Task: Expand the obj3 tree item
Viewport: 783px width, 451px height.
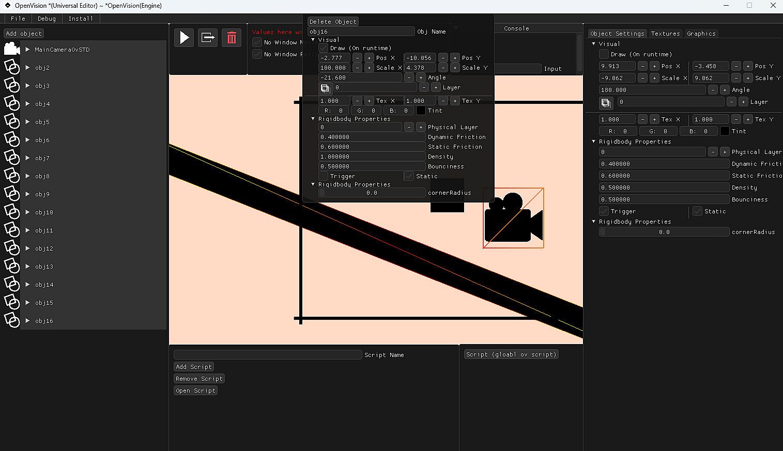Action: 28,86
